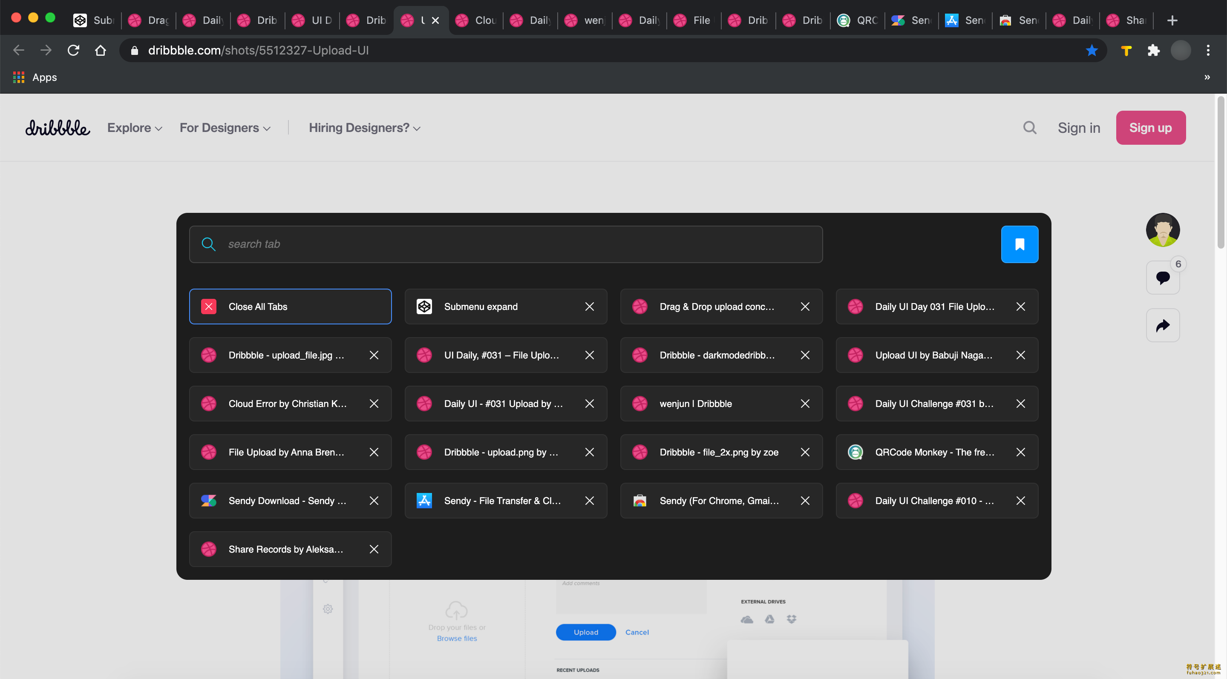This screenshot has width=1227, height=679.
Task: Click the Dribbble logo
Action: pos(58,128)
